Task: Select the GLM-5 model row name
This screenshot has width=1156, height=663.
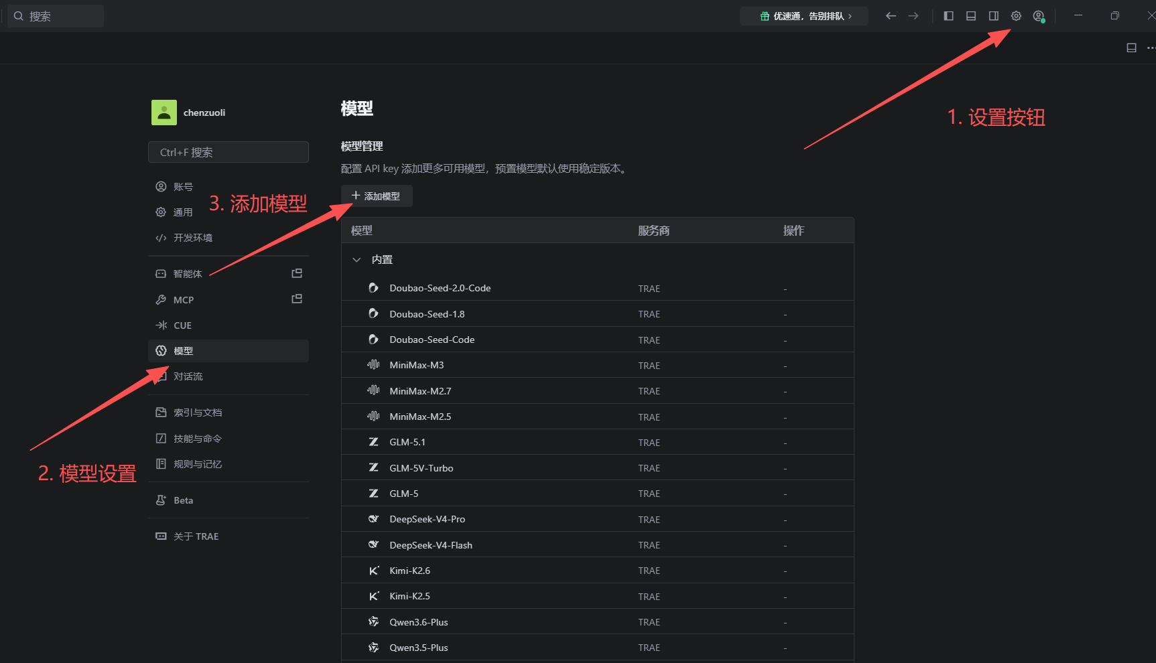Action: pos(404,494)
